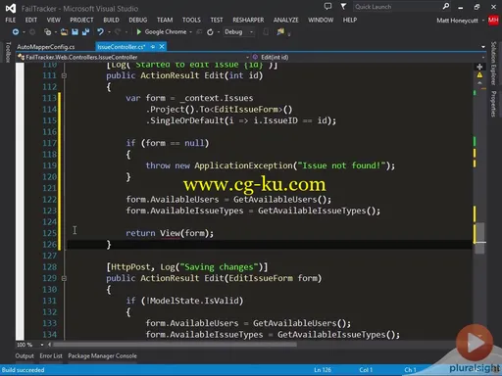Open the ANALYZE menu
Image resolution: width=502 pixels, height=376 pixels.
[286, 21]
